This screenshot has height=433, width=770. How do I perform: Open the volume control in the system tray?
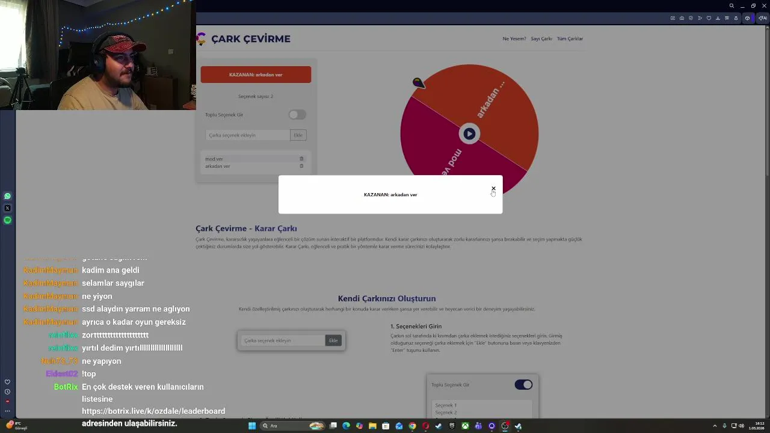741,426
